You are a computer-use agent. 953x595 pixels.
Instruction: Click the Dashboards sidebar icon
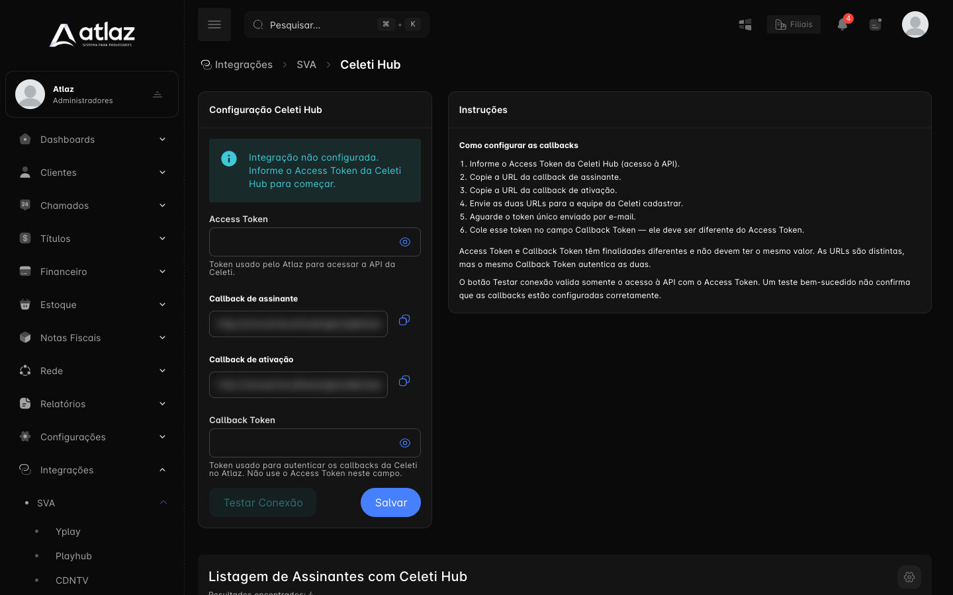pos(25,139)
